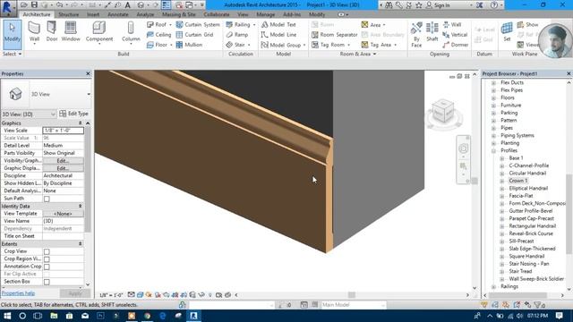Select the Door tool
The image size is (573, 322).
coord(52,31)
